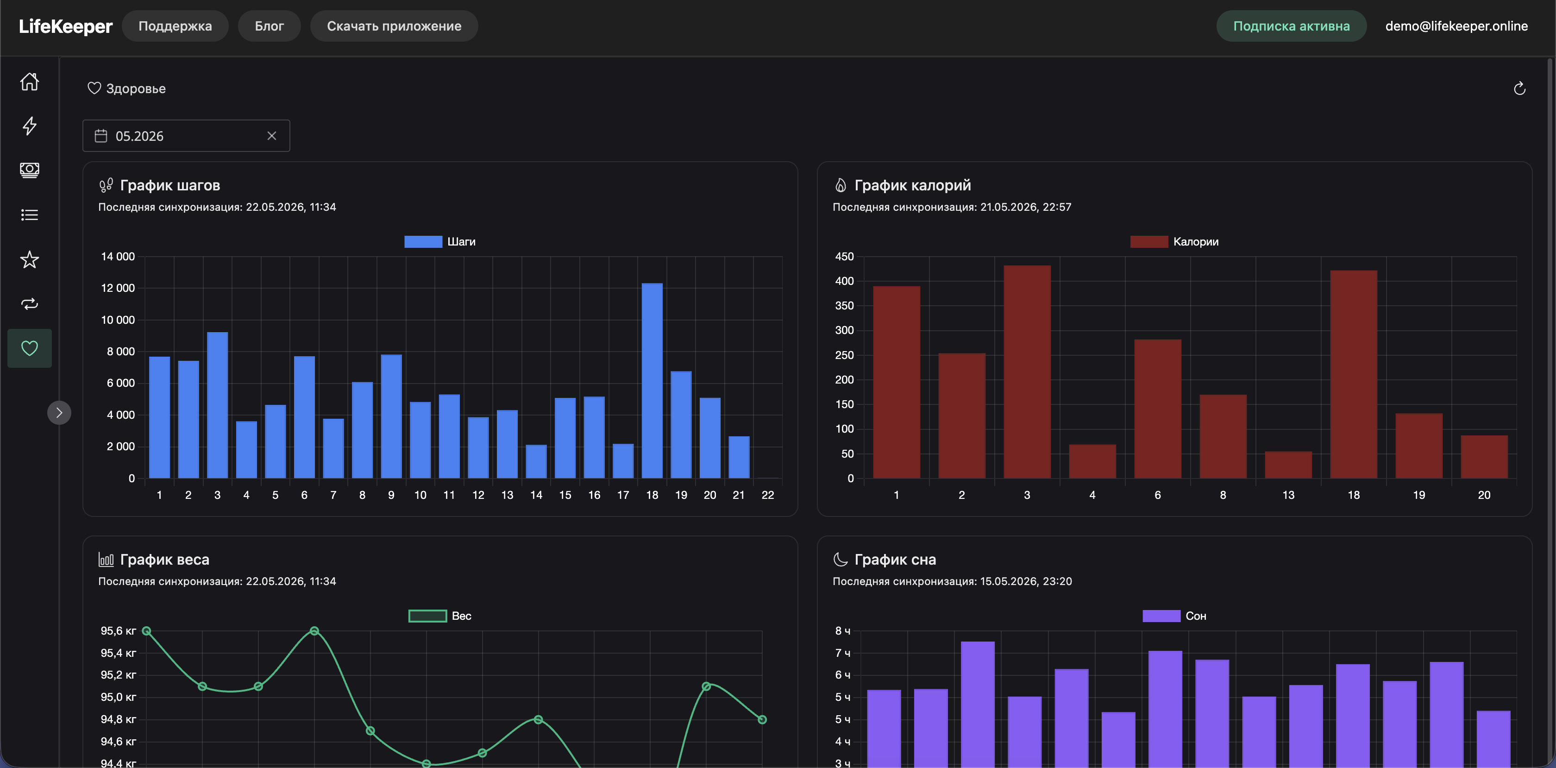This screenshot has height=768, width=1556.
Task: Click the LifeKeeper logo
Action: pyautogui.click(x=66, y=26)
